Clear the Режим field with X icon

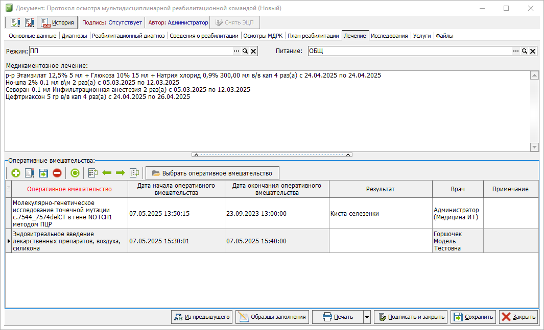pos(254,51)
